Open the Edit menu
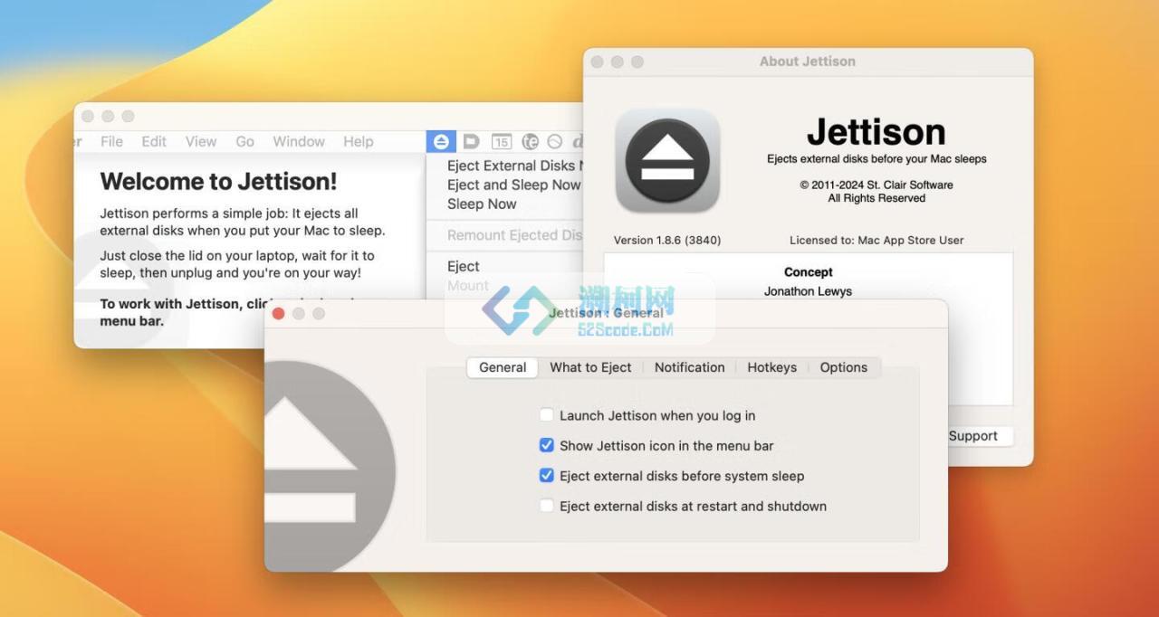1159x617 pixels. (x=154, y=141)
